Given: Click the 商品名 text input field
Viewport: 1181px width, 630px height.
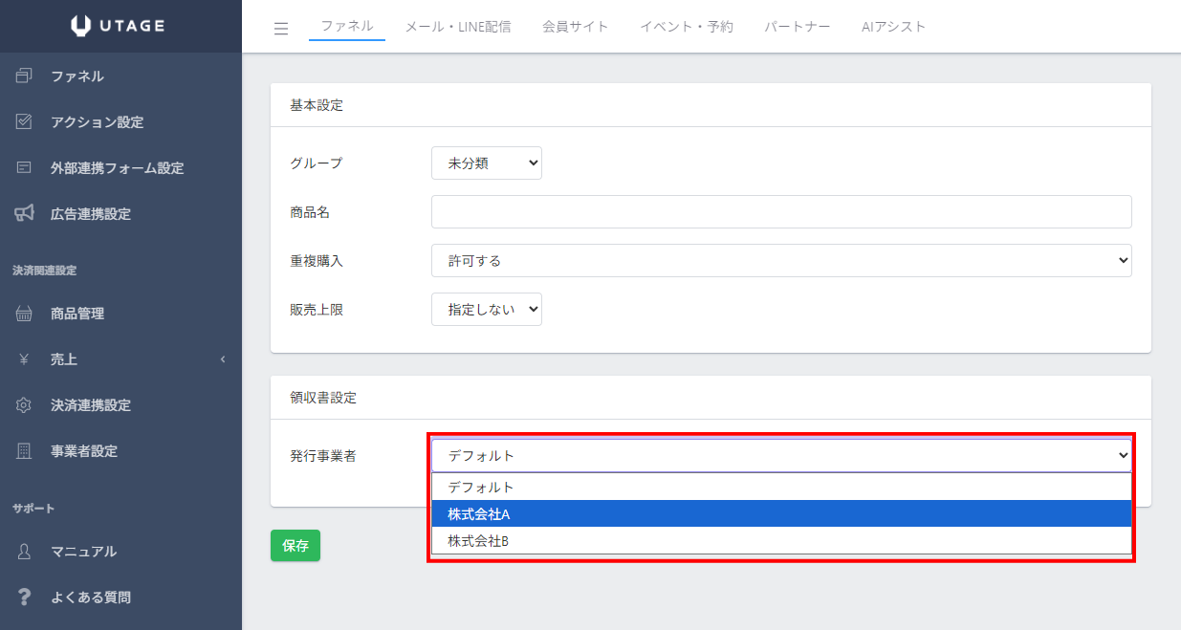Looking at the screenshot, I should [780, 212].
